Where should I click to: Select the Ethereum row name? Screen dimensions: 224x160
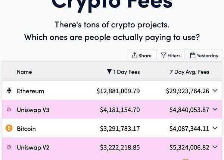click(31, 91)
